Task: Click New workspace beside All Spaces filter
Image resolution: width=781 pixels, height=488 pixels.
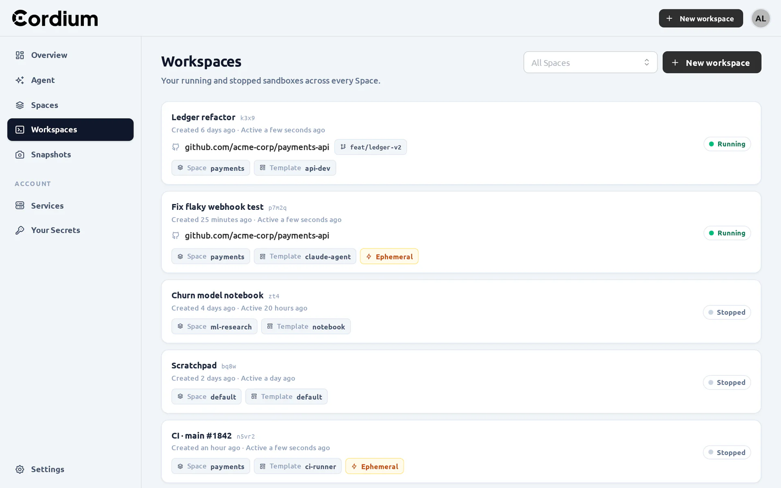Action: [x=712, y=62]
